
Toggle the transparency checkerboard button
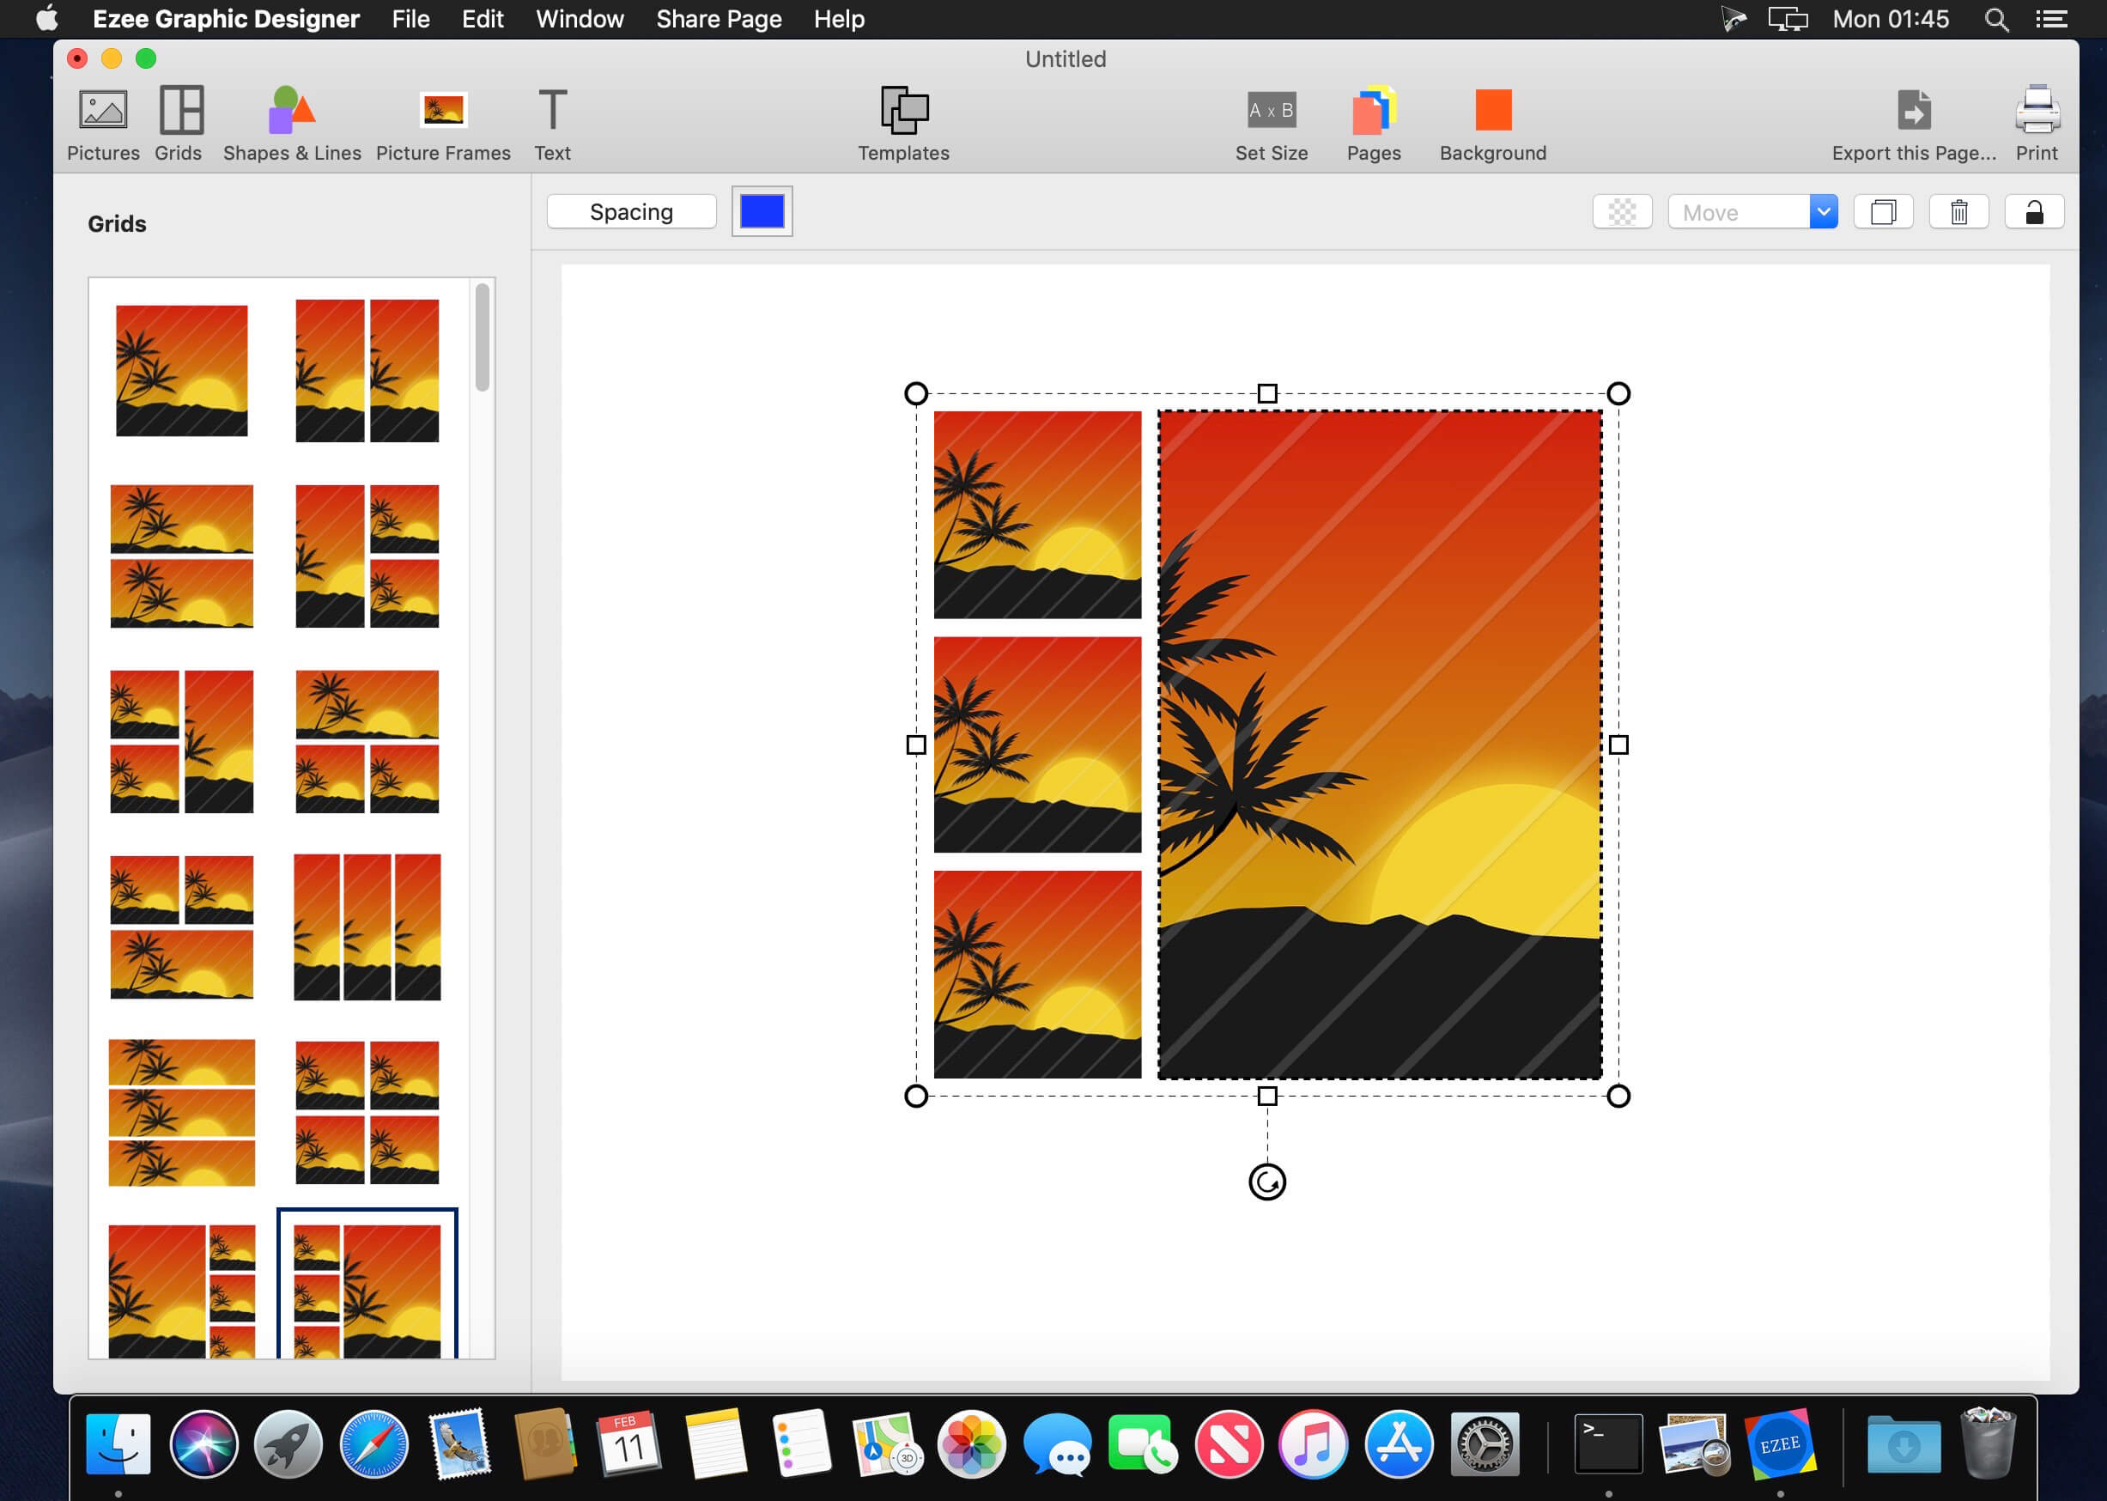click(x=1622, y=213)
